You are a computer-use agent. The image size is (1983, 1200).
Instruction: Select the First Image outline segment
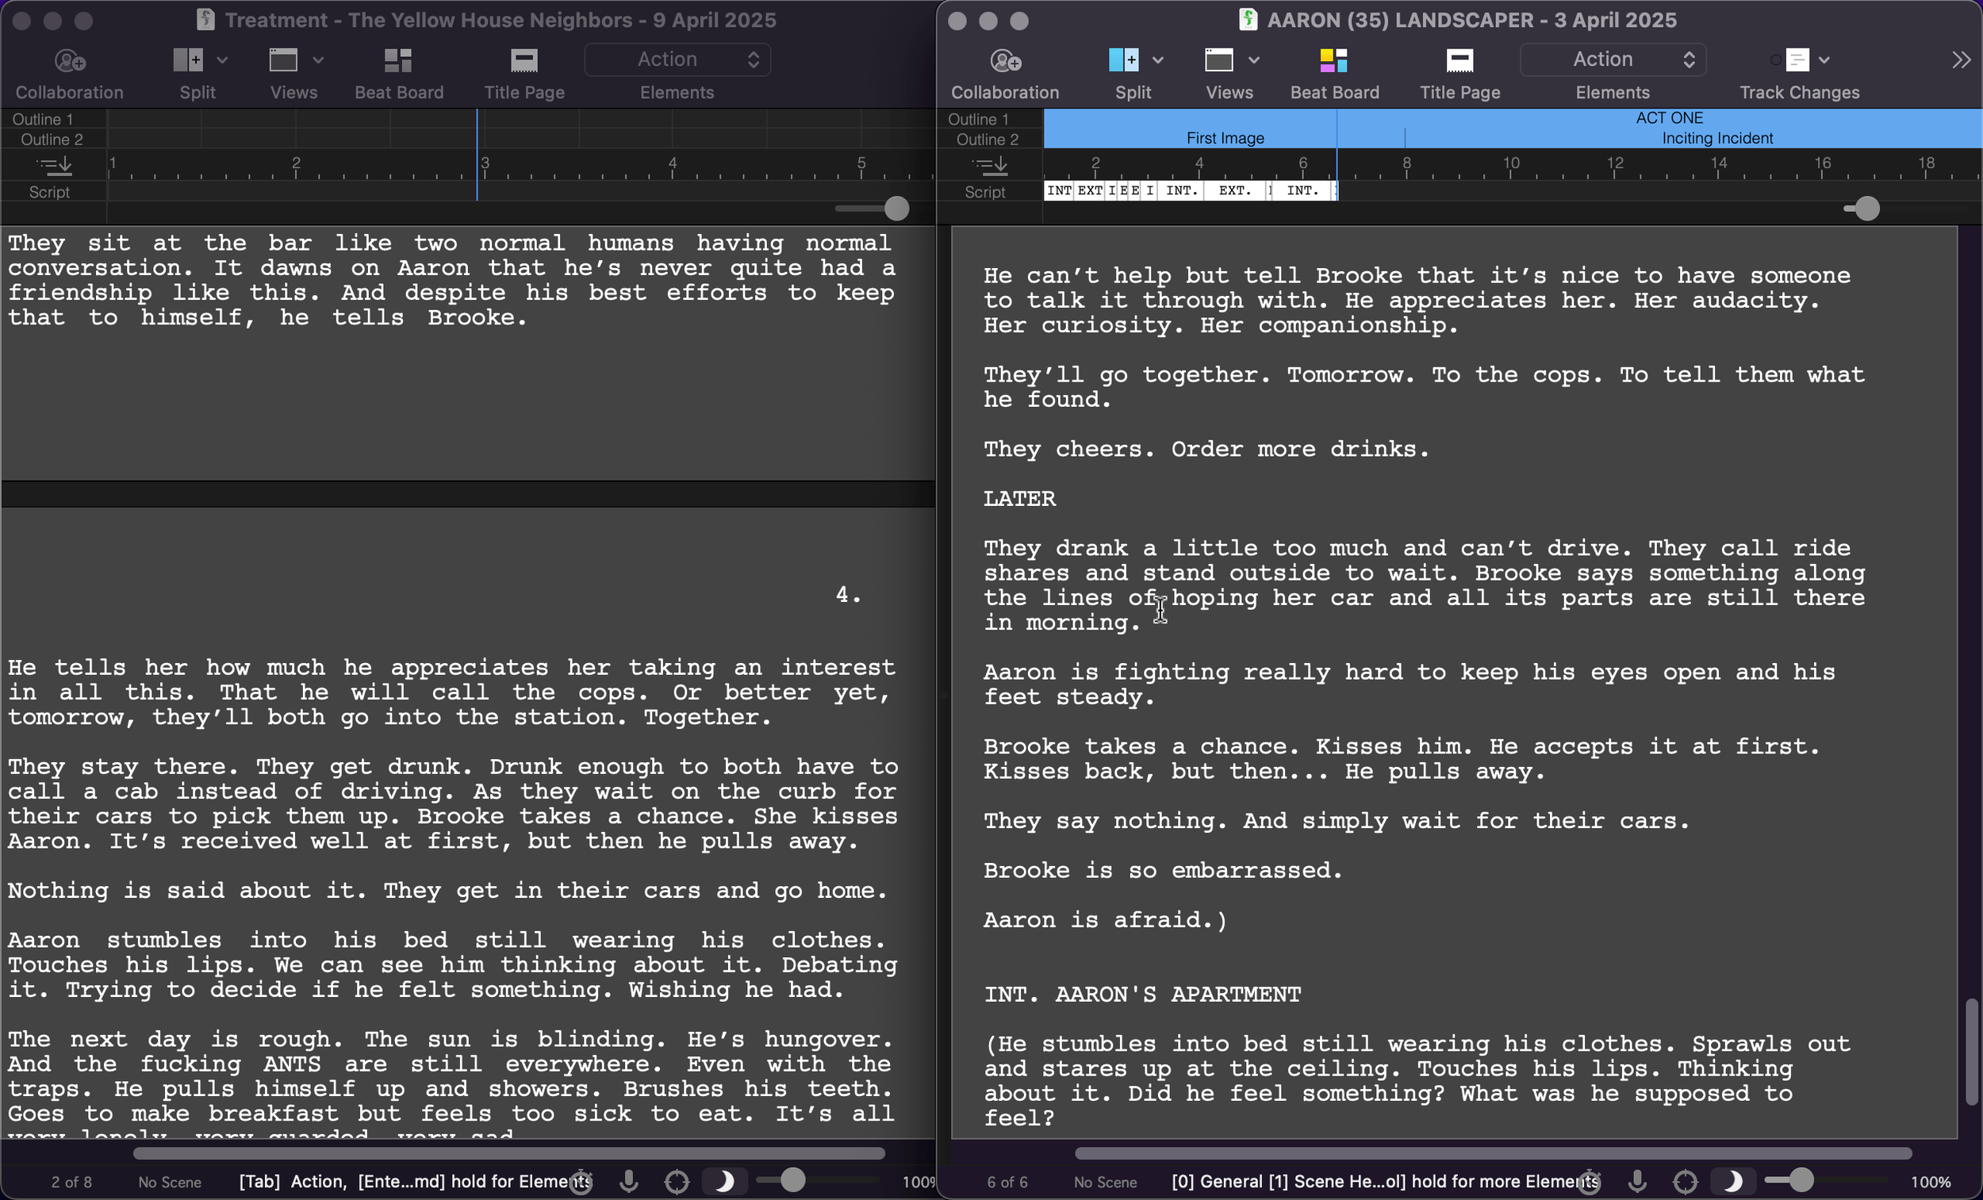coord(1224,139)
